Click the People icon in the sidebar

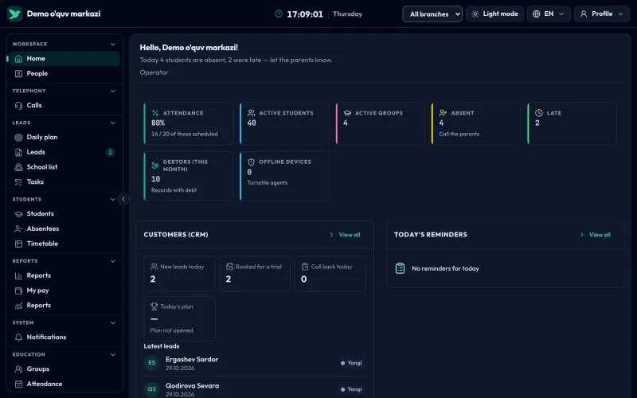18,73
